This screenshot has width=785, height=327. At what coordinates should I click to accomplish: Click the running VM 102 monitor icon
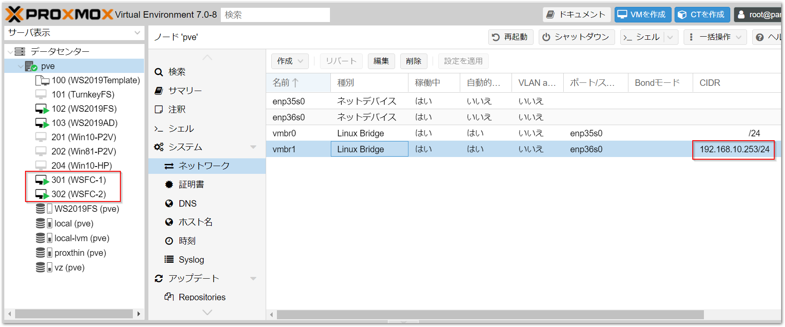[42, 109]
